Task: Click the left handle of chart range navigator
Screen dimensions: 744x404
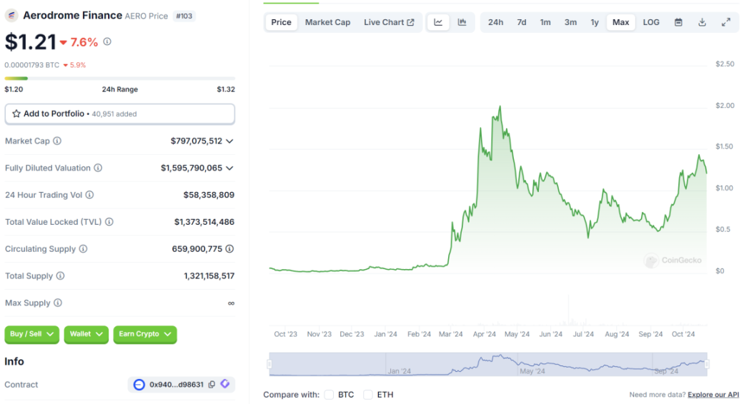Action: tap(269, 364)
